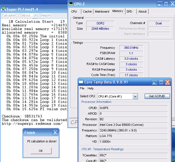Click the Frequency field 3240.06MHz in Core Temp

pyautogui.click(x=133, y=130)
